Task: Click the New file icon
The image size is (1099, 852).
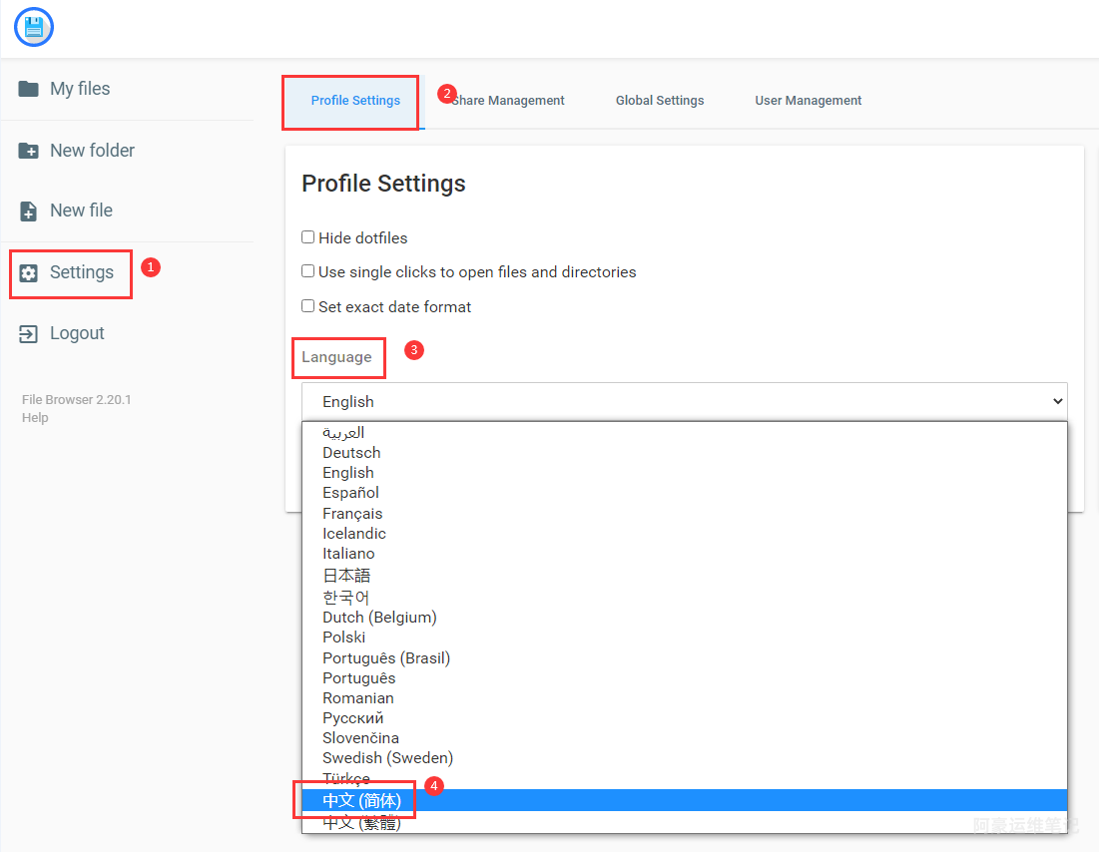Action: point(29,212)
